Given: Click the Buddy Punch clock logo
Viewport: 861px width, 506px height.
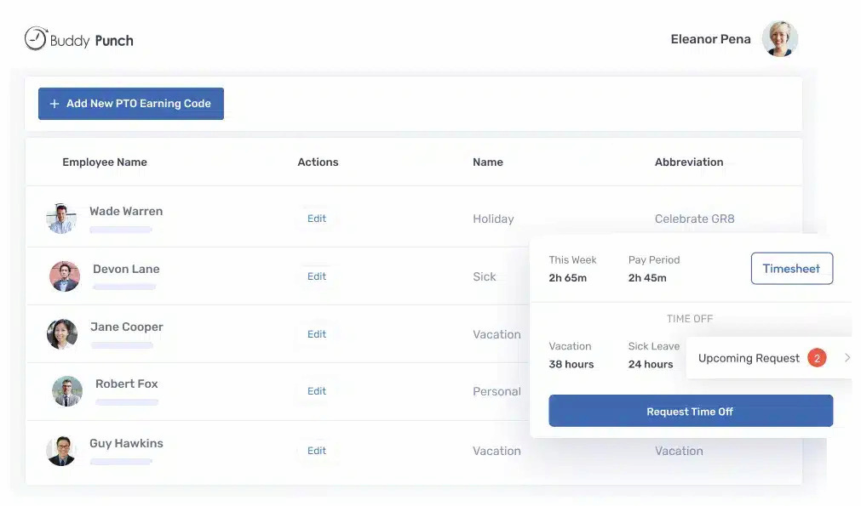Looking at the screenshot, I should click(34, 38).
